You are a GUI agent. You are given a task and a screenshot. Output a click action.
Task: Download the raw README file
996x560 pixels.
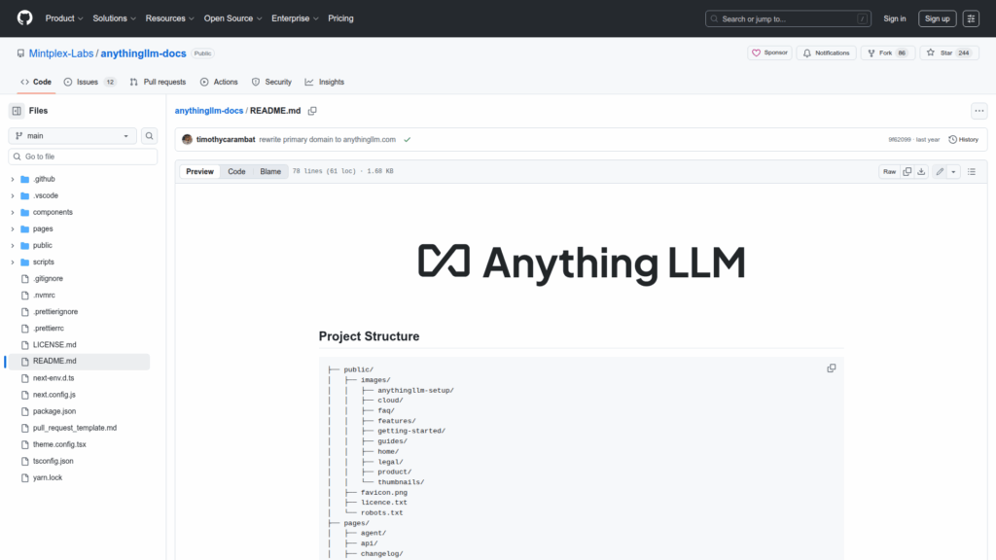pos(920,171)
